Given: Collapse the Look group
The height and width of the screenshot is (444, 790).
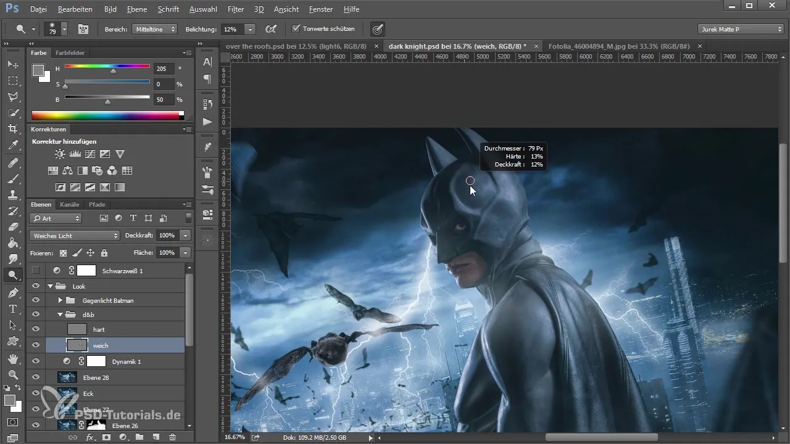Looking at the screenshot, I should click(51, 286).
